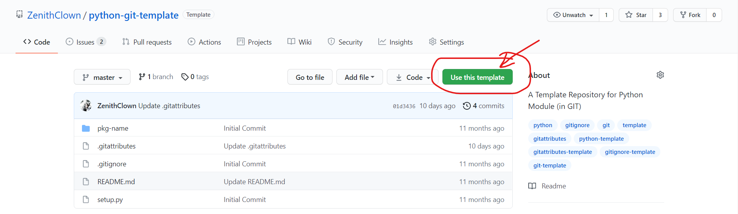Click the Go to file button
This screenshot has height=214, width=738.
coord(310,77)
